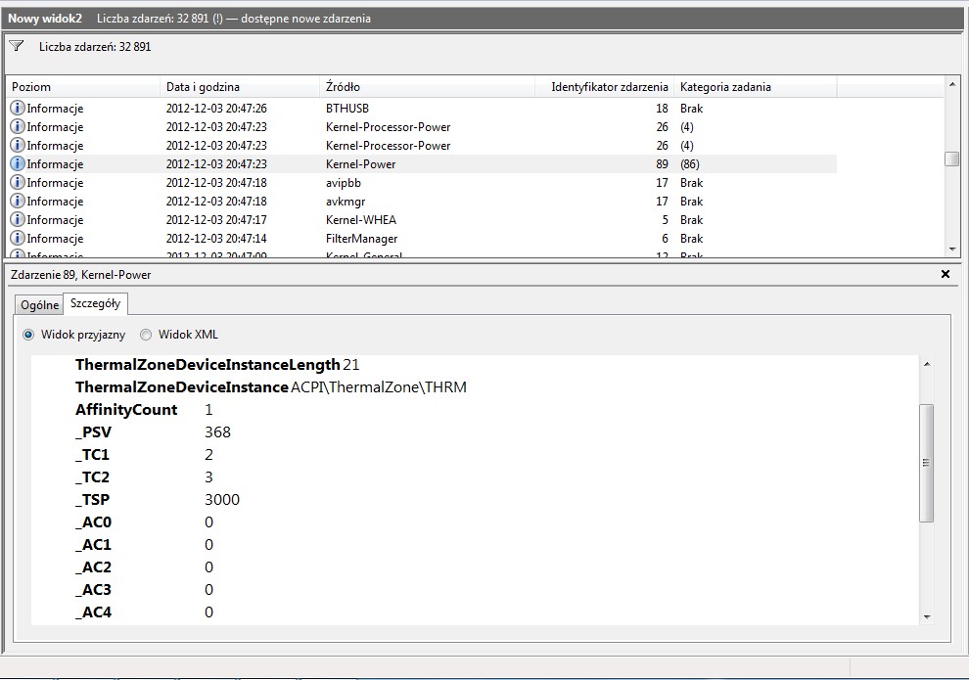The image size is (969, 680).
Task: Click the details pane scrollbar thumb
Action: click(x=926, y=463)
